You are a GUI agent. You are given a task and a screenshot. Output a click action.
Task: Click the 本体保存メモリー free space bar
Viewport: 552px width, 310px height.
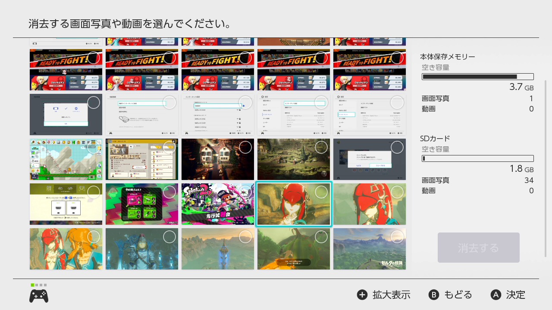(x=478, y=77)
